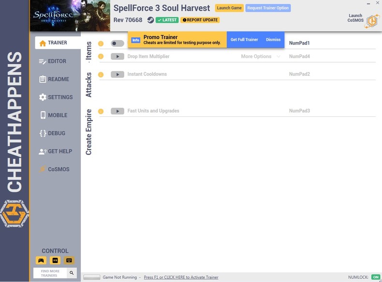Select the keyboard control icon

[69, 260]
